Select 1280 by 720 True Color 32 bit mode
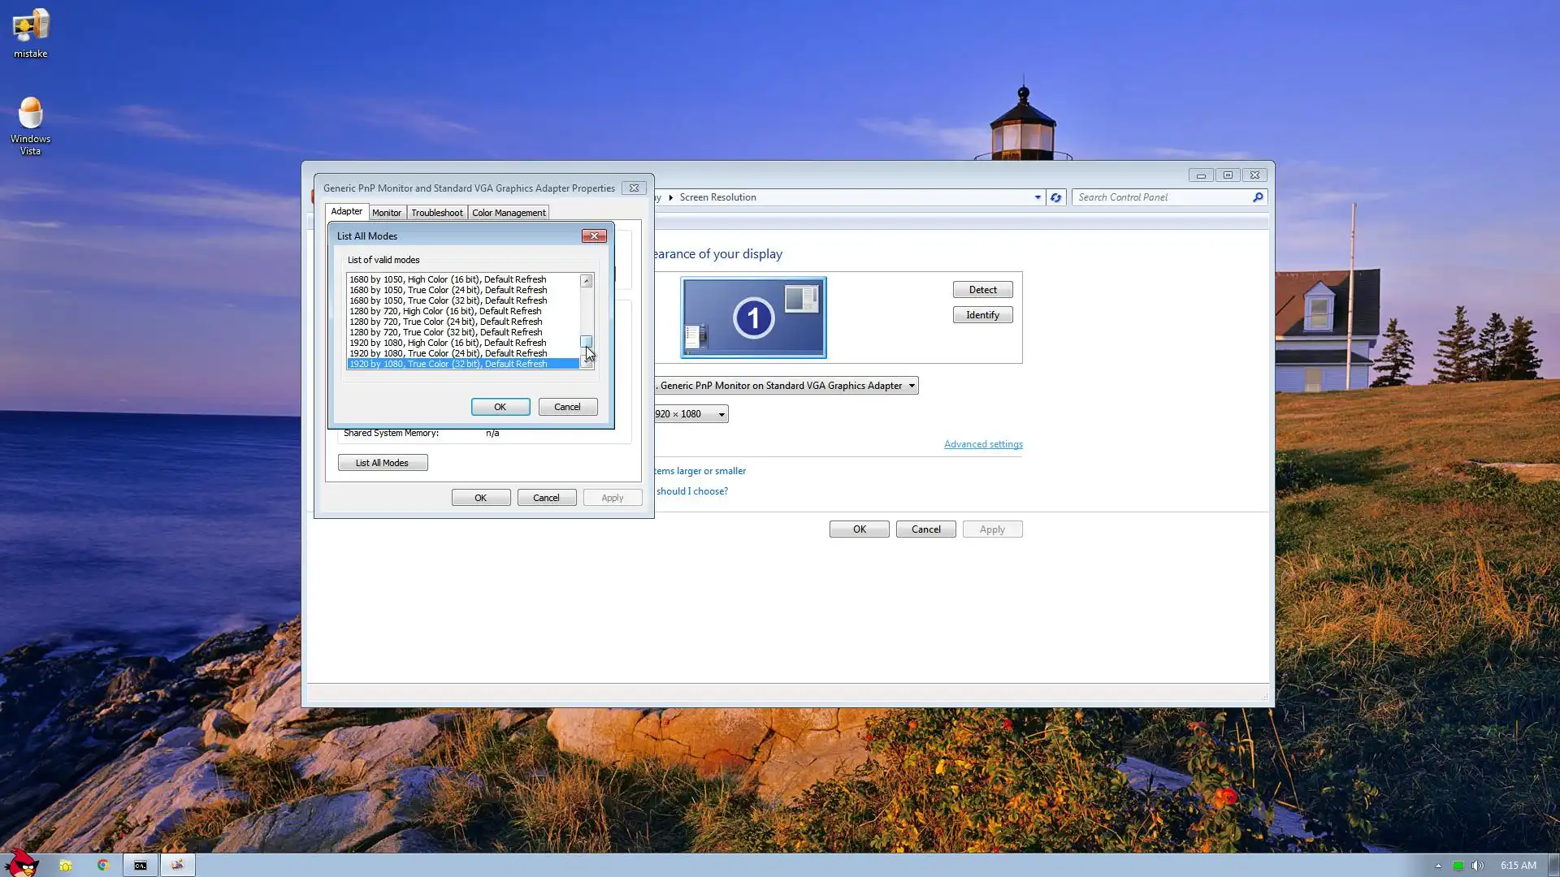The image size is (1560, 877). (445, 332)
